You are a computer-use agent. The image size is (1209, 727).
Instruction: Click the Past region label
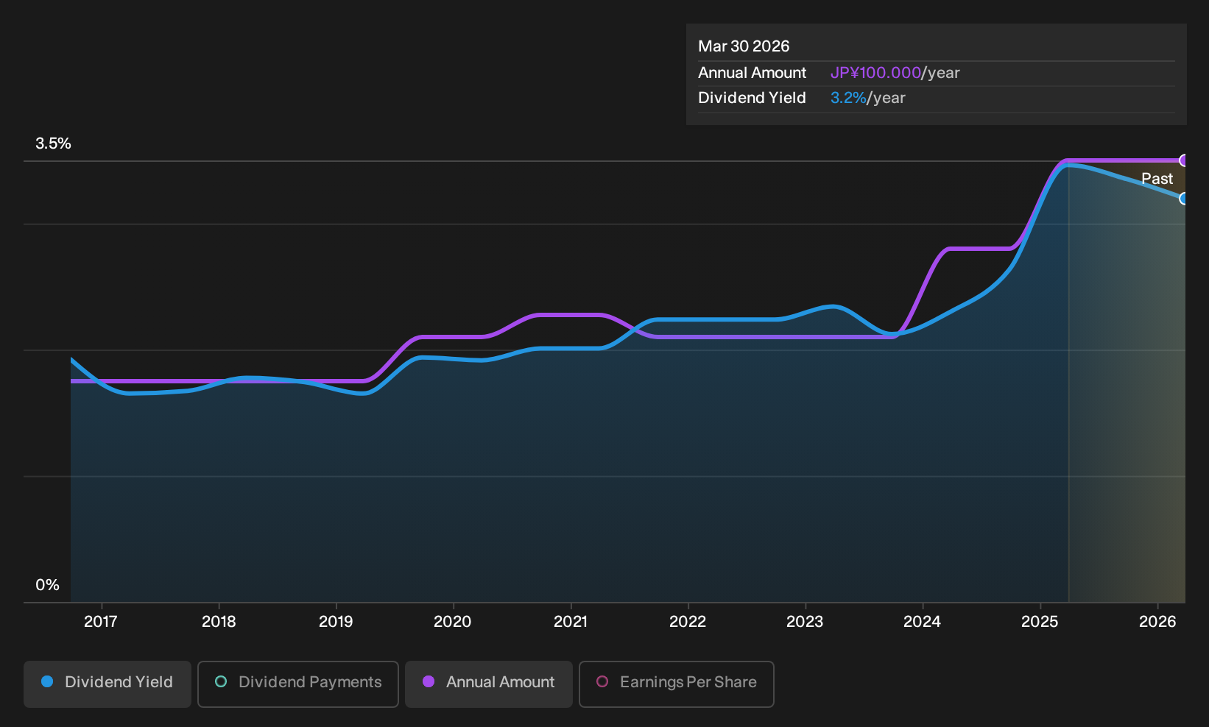(1157, 179)
